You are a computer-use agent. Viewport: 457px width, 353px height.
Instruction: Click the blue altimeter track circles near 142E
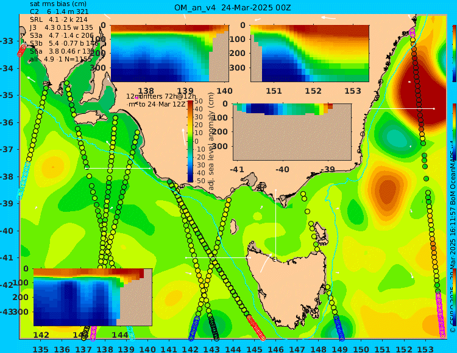[194, 328]
